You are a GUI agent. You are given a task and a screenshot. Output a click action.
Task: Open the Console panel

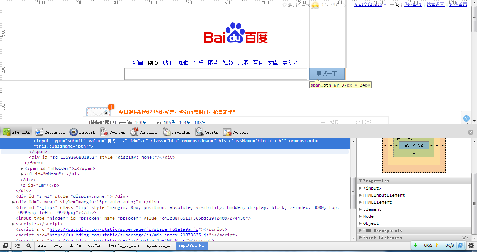coord(236,132)
